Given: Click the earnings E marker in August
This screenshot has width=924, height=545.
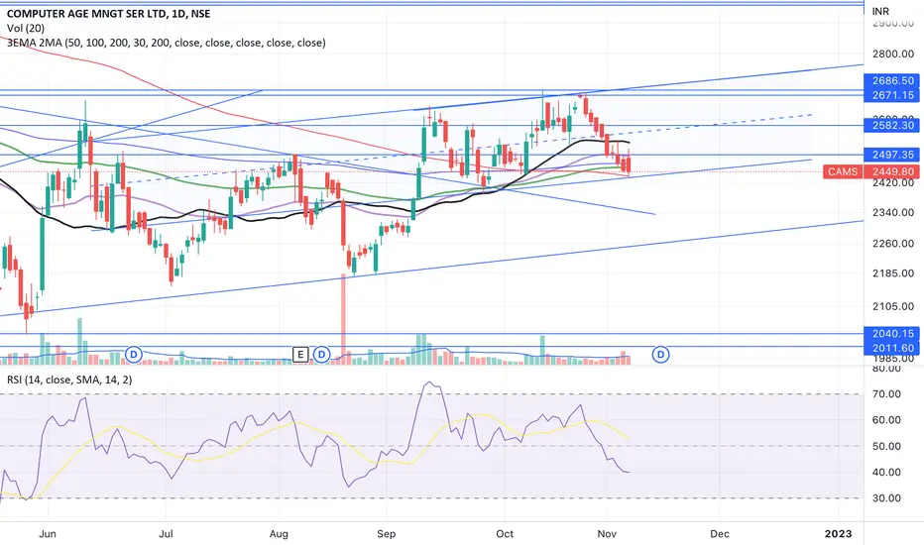Looking at the screenshot, I should point(300,355).
